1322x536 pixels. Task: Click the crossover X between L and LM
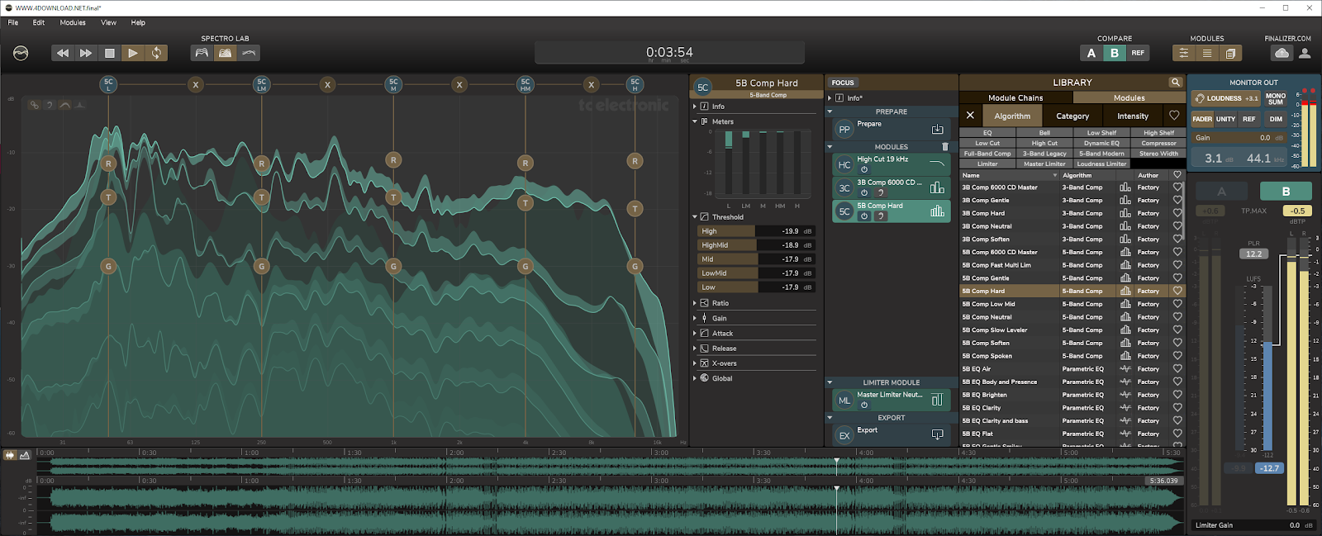click(196, 84)
